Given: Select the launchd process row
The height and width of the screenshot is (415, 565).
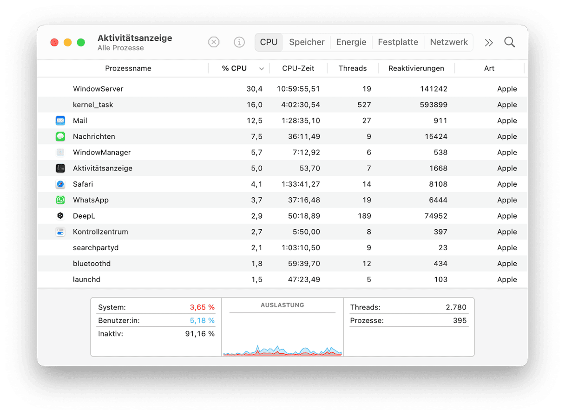Looking at the screenshot, I should (x=282, y=279).
